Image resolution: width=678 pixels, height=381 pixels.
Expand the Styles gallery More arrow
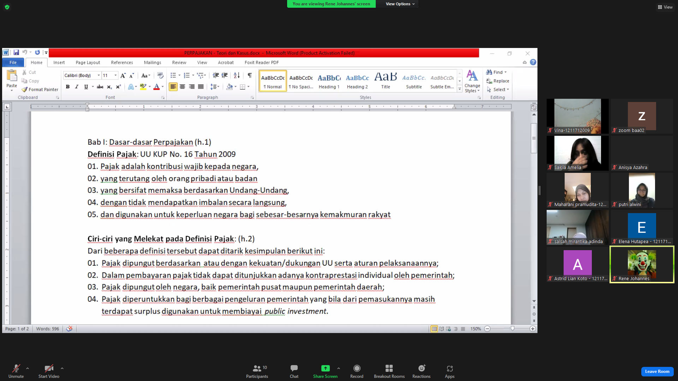point(460,89)
